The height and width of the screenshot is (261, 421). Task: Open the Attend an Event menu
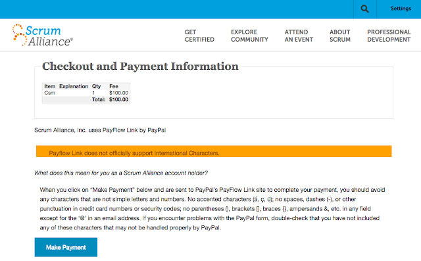[299, 36]
